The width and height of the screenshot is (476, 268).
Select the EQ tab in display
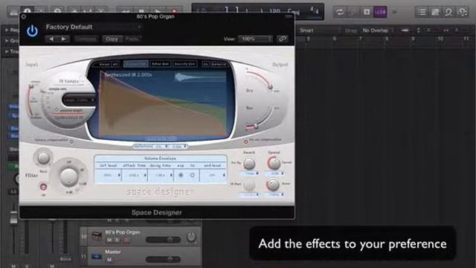click(x=205, y=64)
